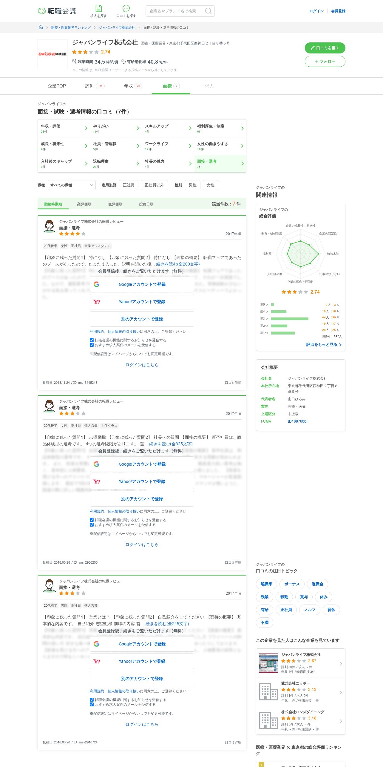Click the search magnifier icon
This screenshot has height=767, width=383.
tap(209, 11)
